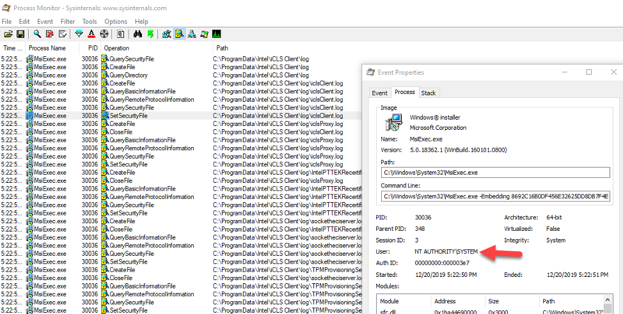Click the modules list scrollbar up arrow

tap(608, 299)
